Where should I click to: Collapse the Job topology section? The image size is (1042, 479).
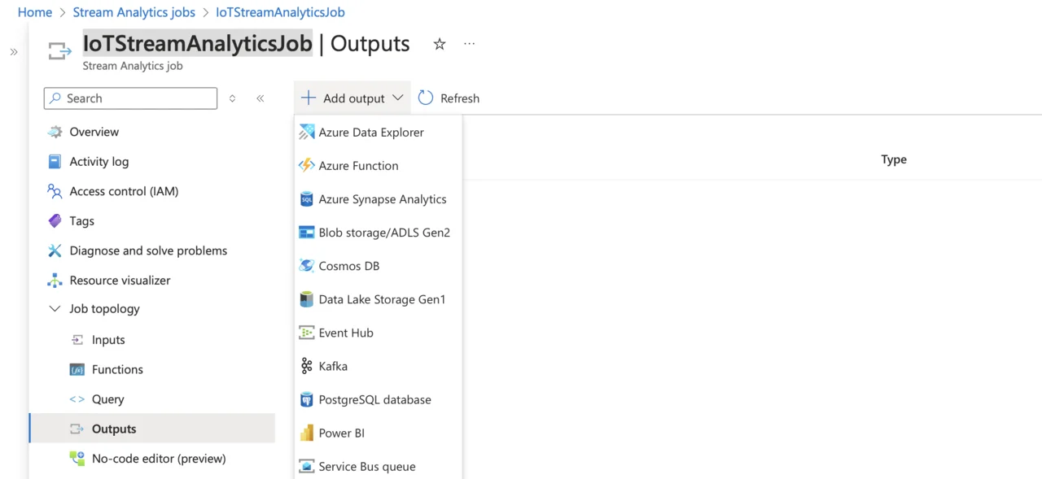click(x=55, y=309)
